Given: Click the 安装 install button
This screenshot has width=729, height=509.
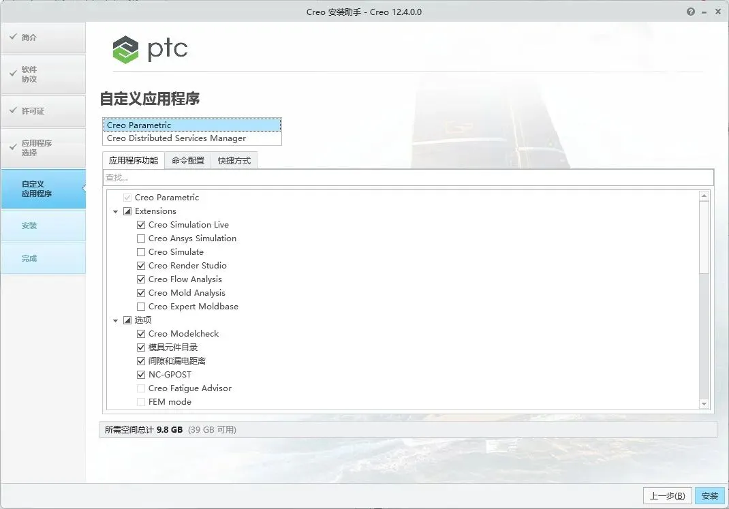Looking at the screenshot, I should coord(710,496).
